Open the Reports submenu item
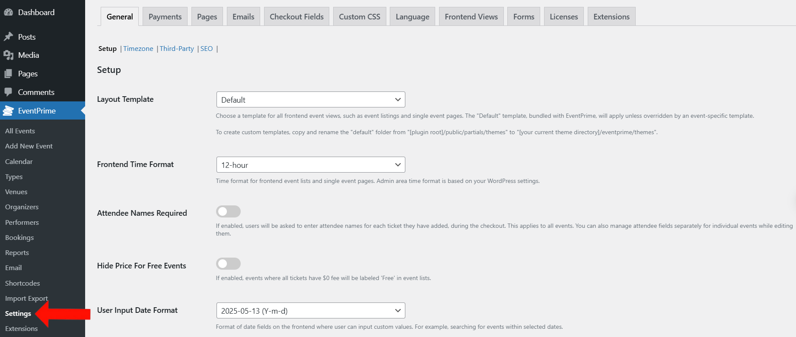Screen dimensions: 796x337 pos(17,252)
